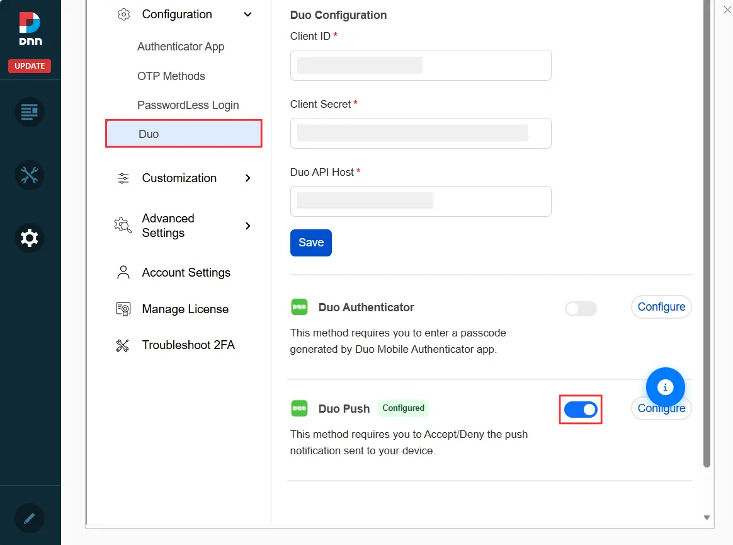Expand the Customization chevron
The image size is (733, 545).
(247, 178)
